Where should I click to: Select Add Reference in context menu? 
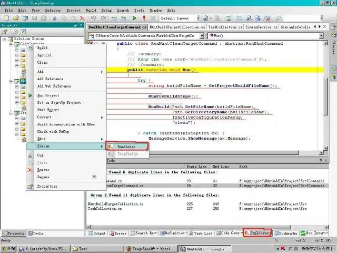(50, 79)
